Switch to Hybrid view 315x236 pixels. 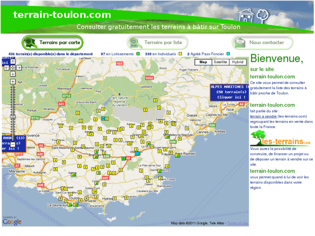pyautogui.click(x=237, y=62)
